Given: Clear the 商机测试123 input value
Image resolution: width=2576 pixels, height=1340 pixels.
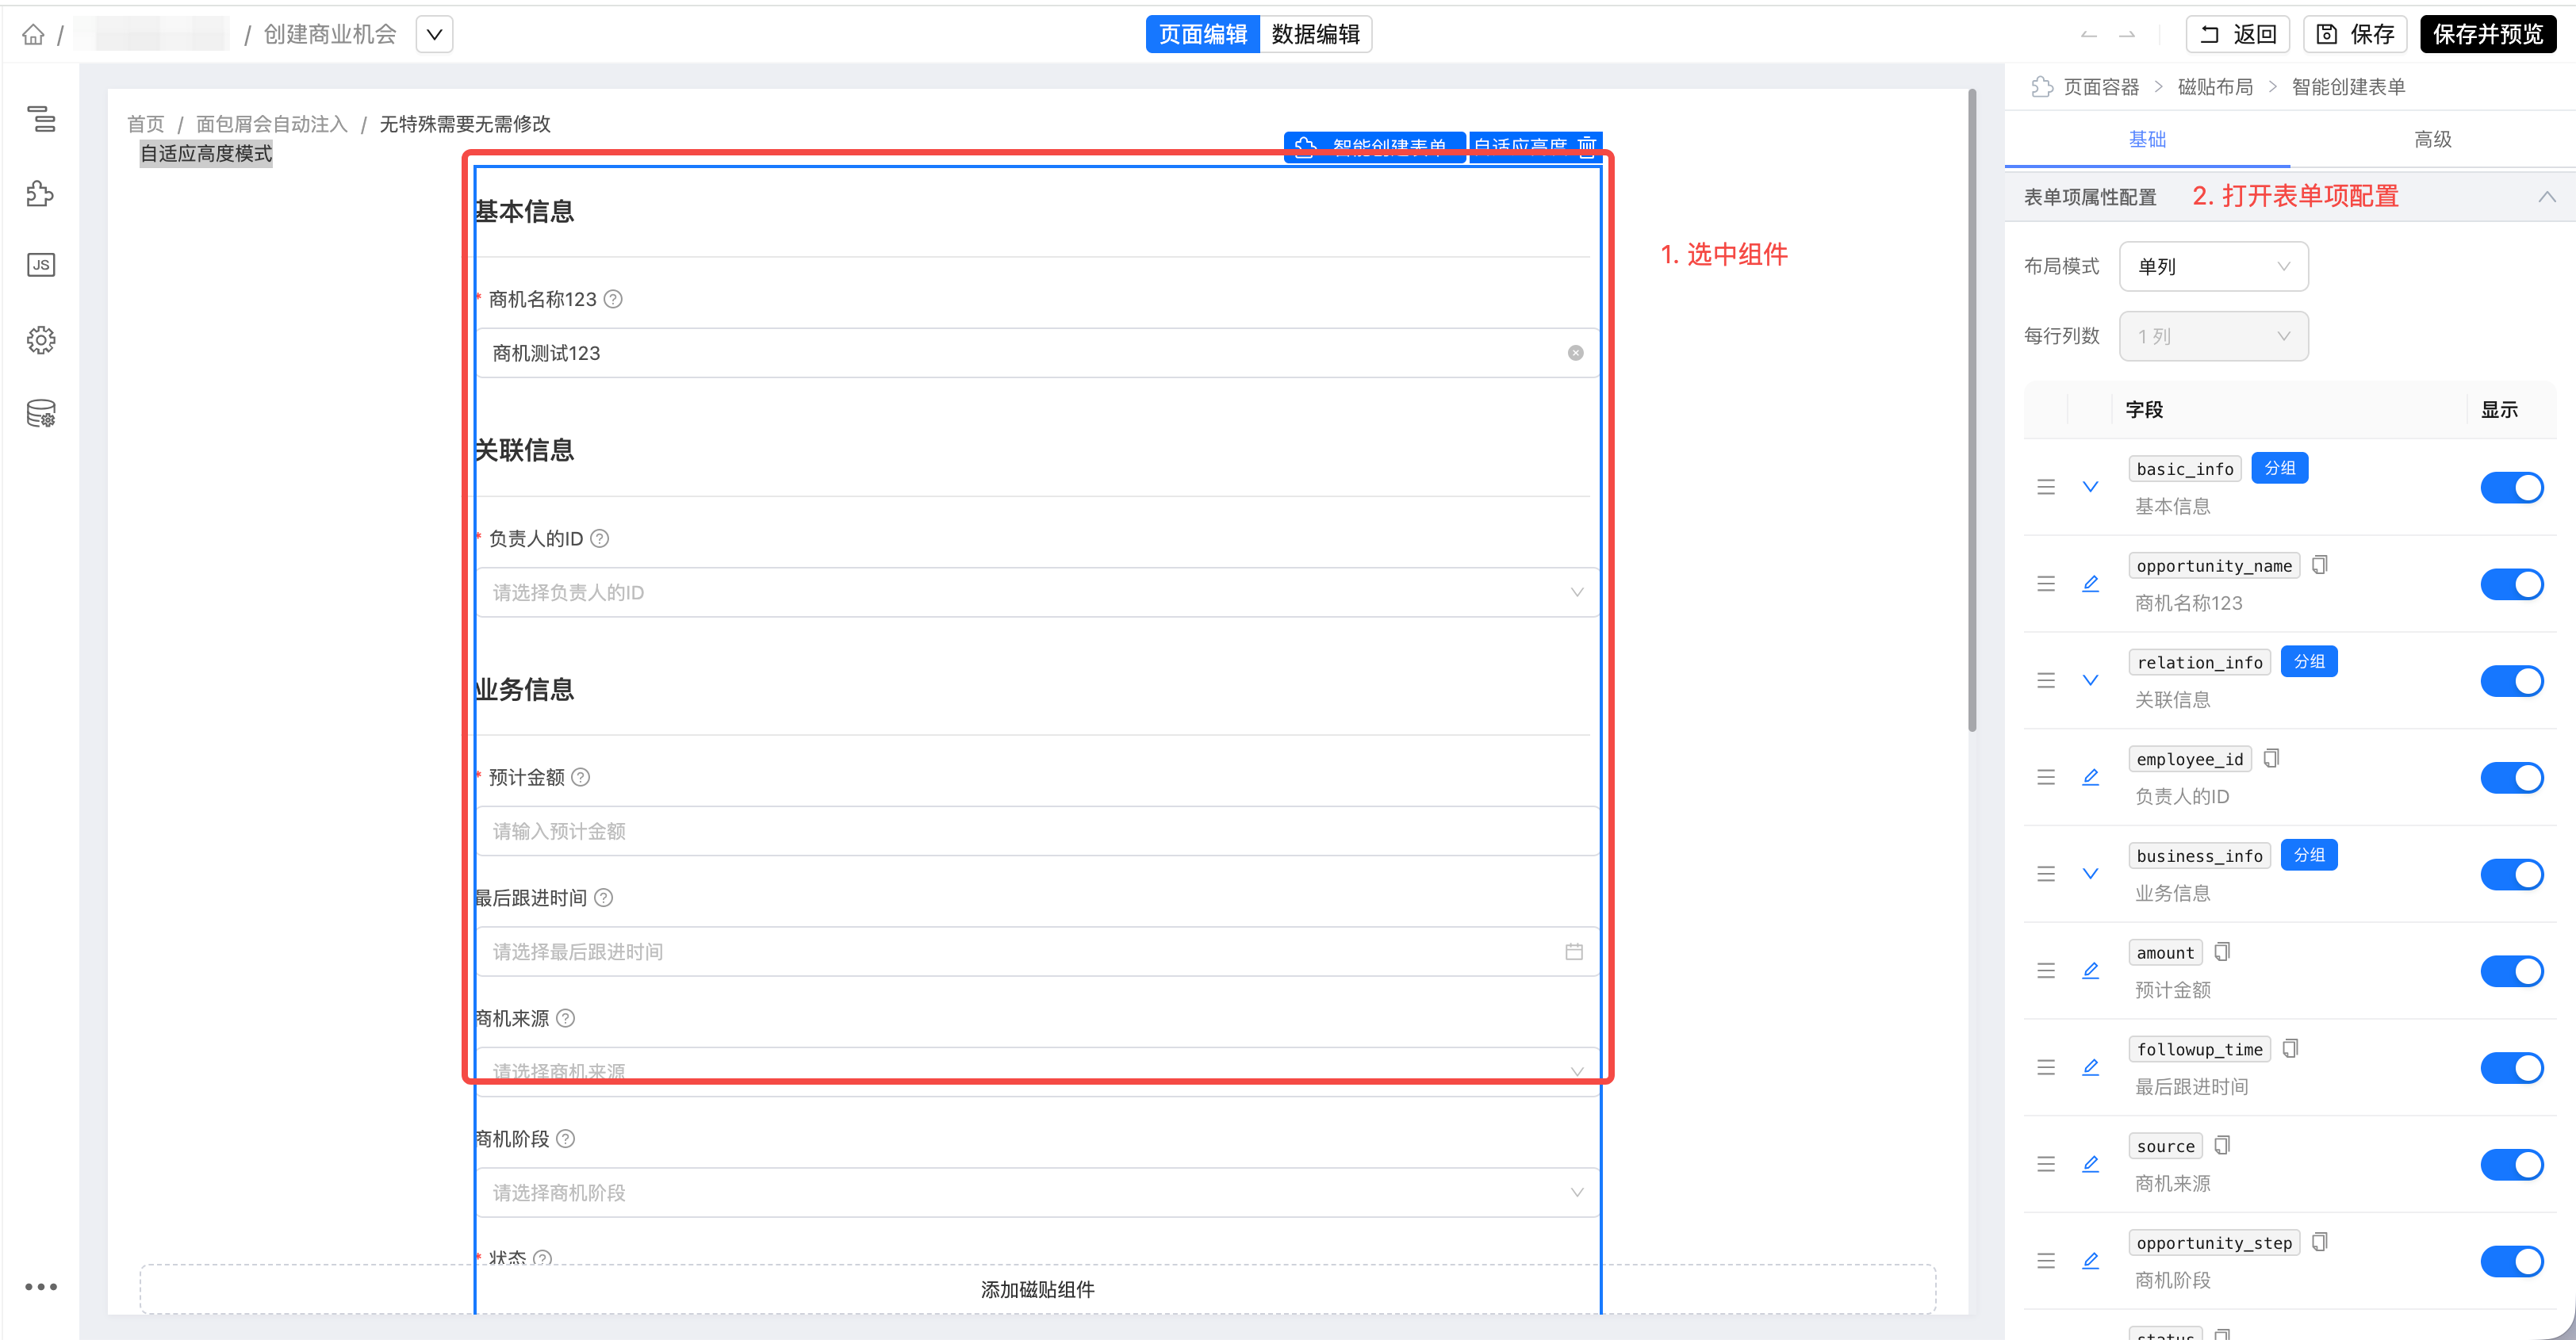Looking at the screenshot, I should [1575, 353].
